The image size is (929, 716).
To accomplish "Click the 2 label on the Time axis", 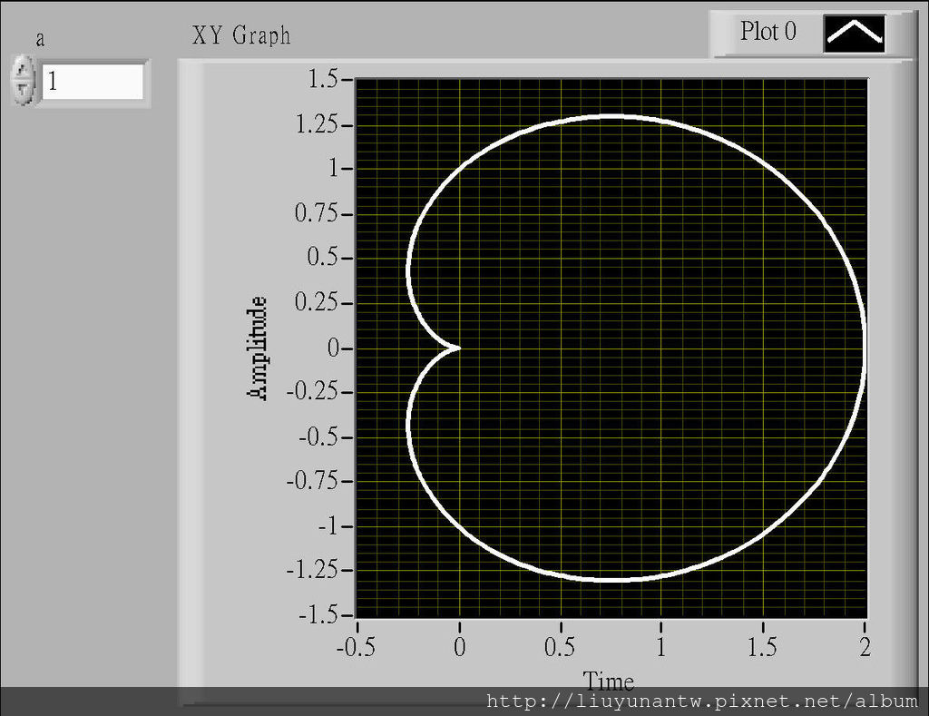I will 865,647.
